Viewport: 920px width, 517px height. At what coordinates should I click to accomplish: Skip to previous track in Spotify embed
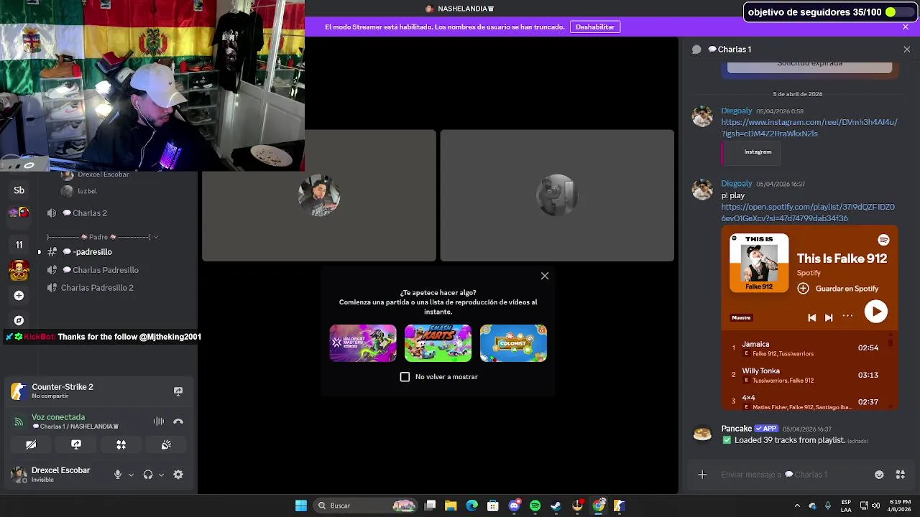click(811, 317)
